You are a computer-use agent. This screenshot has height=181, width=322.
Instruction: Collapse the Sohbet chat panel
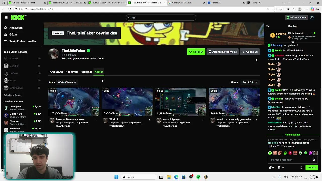pos(268,26)
